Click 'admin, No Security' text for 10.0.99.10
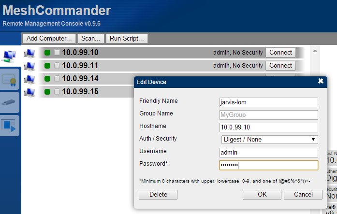 tap(238, 53)
